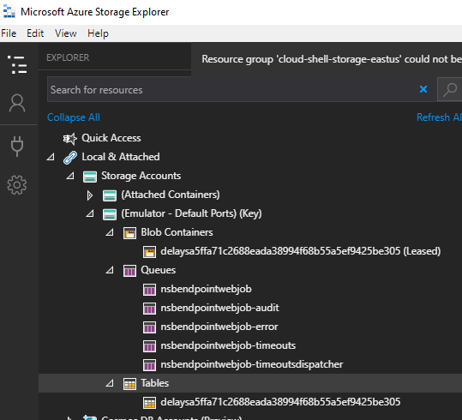Click icon beside nsbendpointwebjob-error queue

coord(149,327)
